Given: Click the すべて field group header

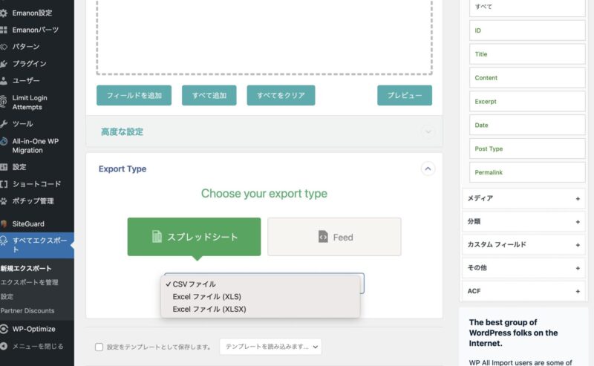Looking at the screenshot, I should point(527,7).
